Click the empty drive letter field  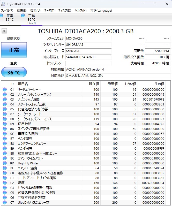[88, 63]
